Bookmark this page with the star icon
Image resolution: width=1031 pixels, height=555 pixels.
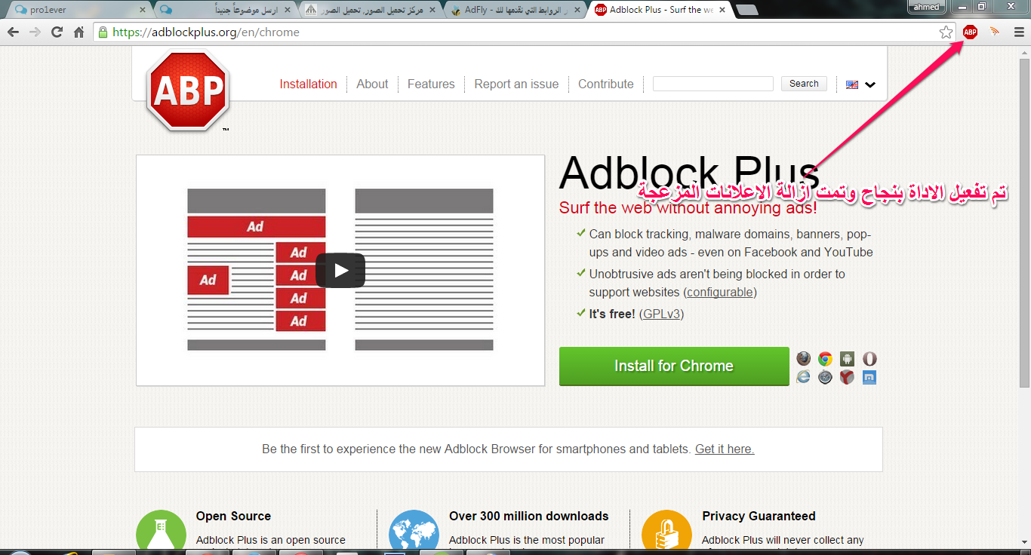click(x=946, y=32)
